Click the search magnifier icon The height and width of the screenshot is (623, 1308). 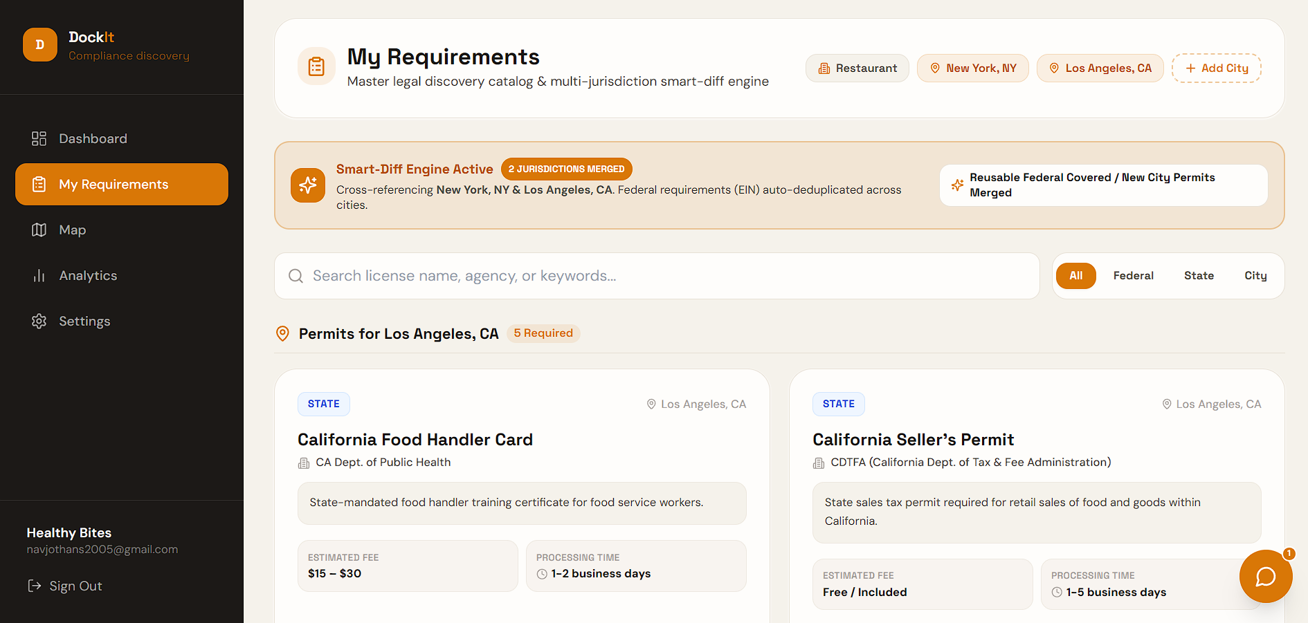click(x=296, y=276)
